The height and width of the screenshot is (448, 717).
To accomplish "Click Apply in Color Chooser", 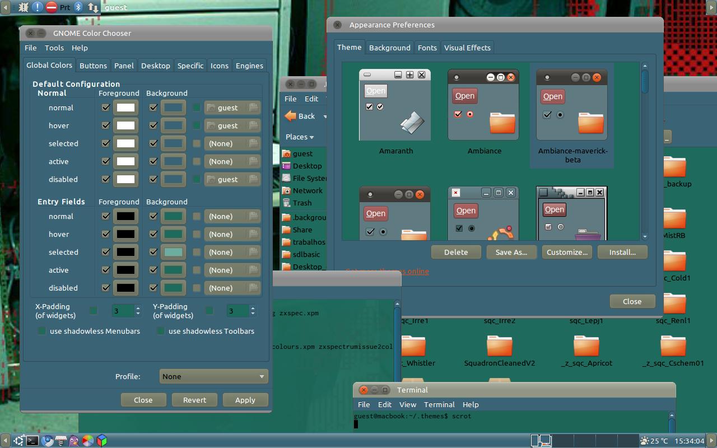I will tap(245, 400).
